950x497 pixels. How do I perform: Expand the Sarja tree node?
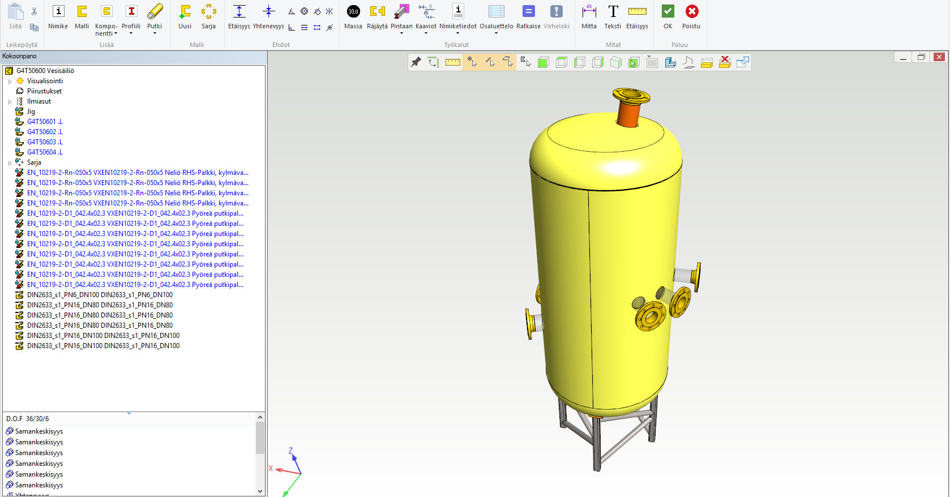pyautogui.click(x=10, y=163)
